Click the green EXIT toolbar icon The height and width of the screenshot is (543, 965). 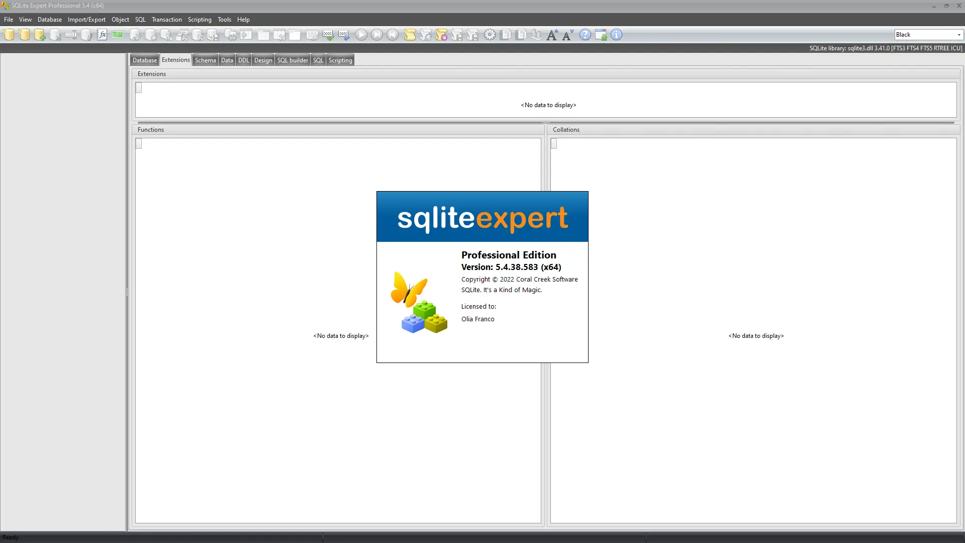pos(118,35)
